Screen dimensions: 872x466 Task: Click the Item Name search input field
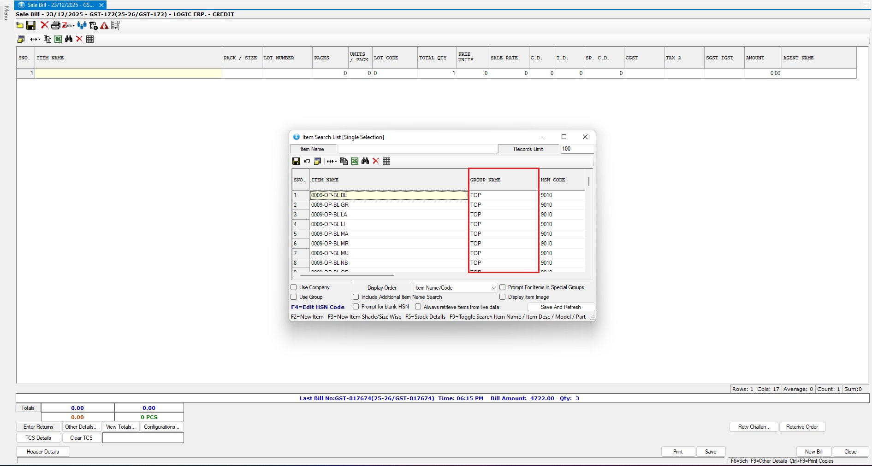[418, 149]
